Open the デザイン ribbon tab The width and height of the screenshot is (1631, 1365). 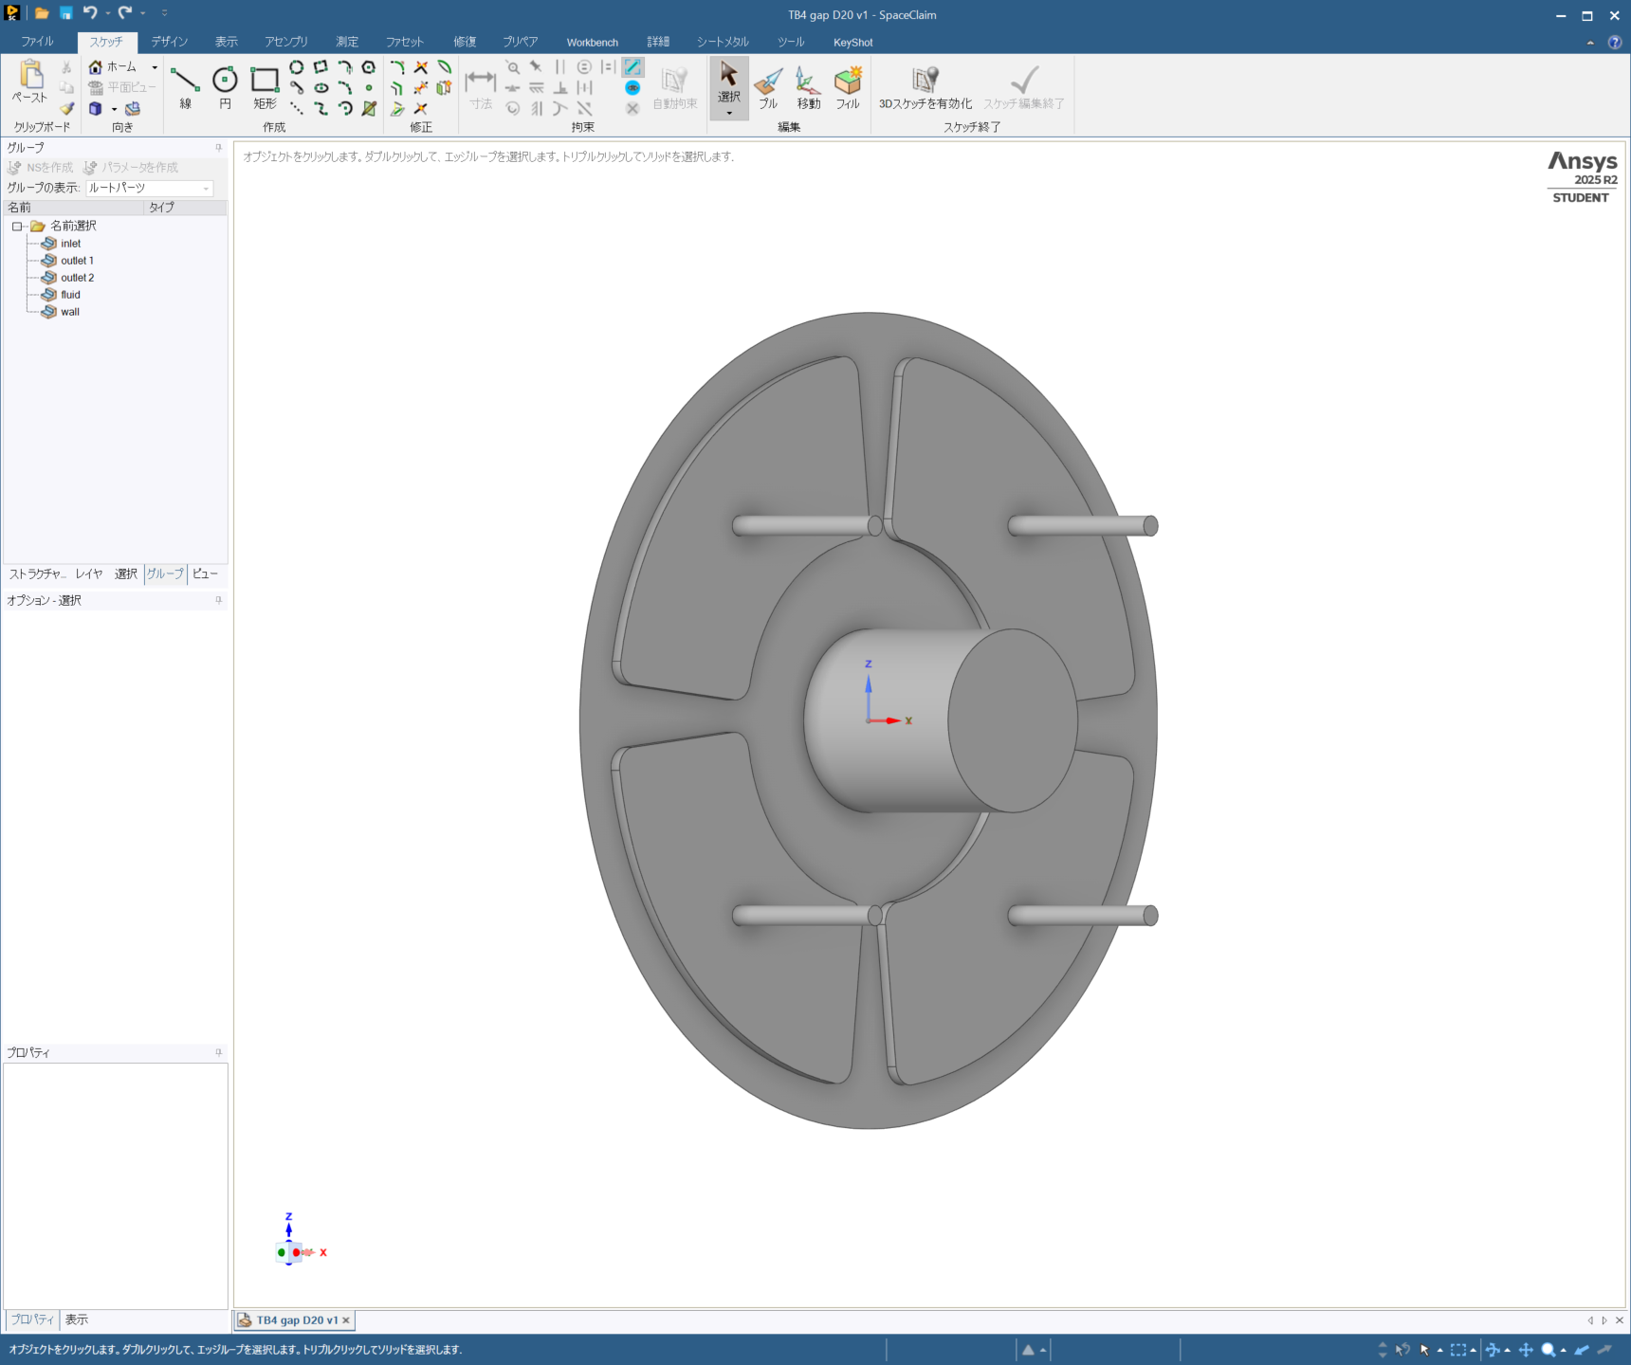(169, 42)
